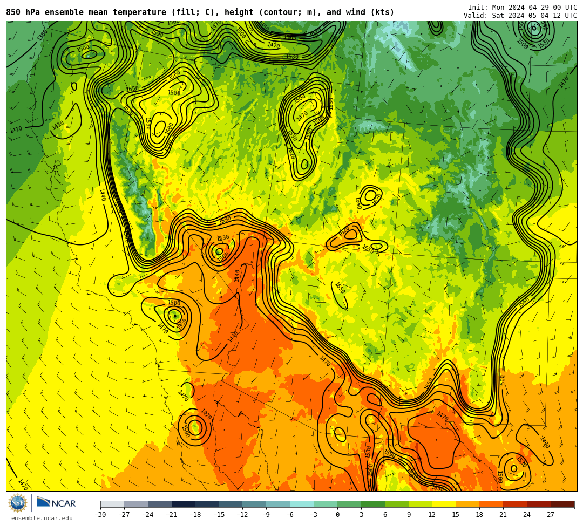Open the ensemble.ucar.edu link text
The height and width of the screenshot is (525, 583).
point(42,518)
